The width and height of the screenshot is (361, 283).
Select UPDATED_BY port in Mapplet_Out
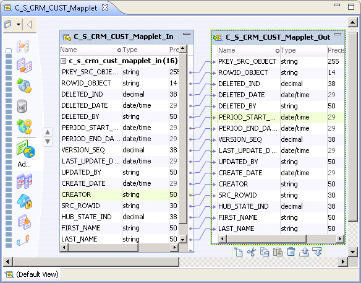coord(278,162)
